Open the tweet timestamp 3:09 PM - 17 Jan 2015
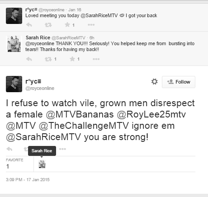The image size is (208, 197). tap(28, 180)
